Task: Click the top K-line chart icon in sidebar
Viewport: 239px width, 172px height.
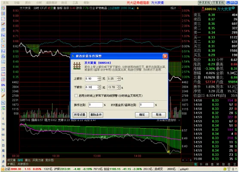Action: [3, 8]
